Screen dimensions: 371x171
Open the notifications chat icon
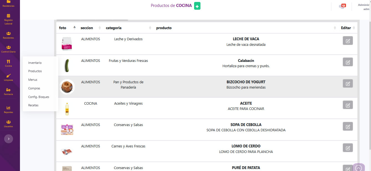click(342, 6)
